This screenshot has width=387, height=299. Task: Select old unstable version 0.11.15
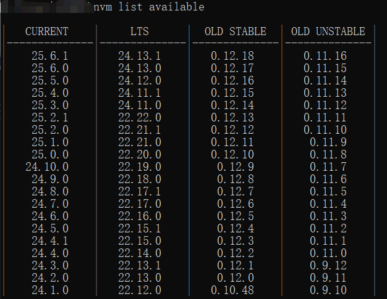pos(325,68)
